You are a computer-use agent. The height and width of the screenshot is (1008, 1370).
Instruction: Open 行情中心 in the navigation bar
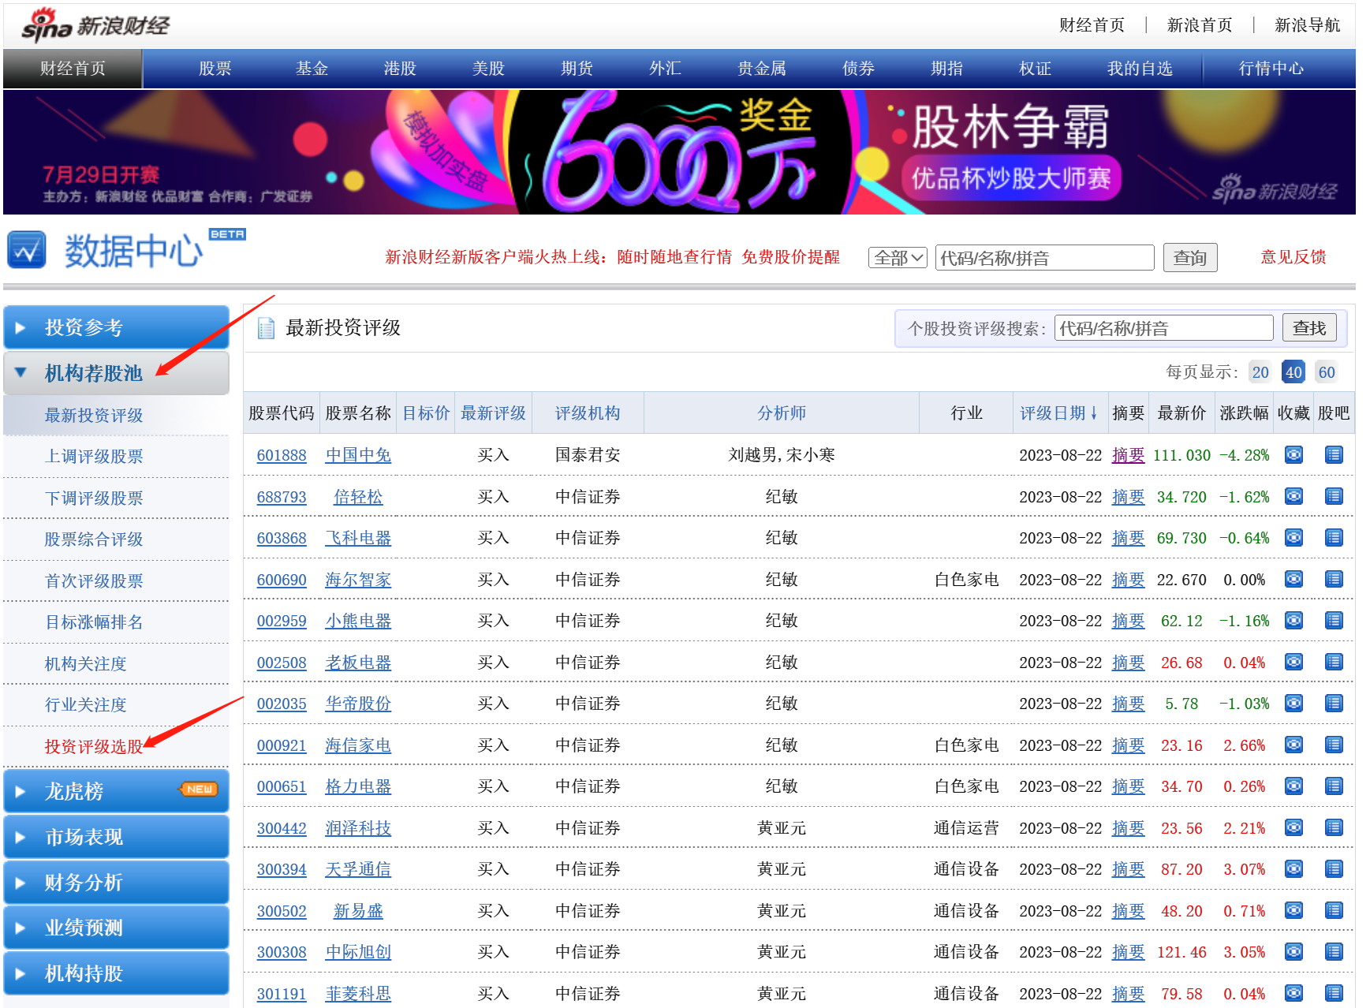[1271, 69]
